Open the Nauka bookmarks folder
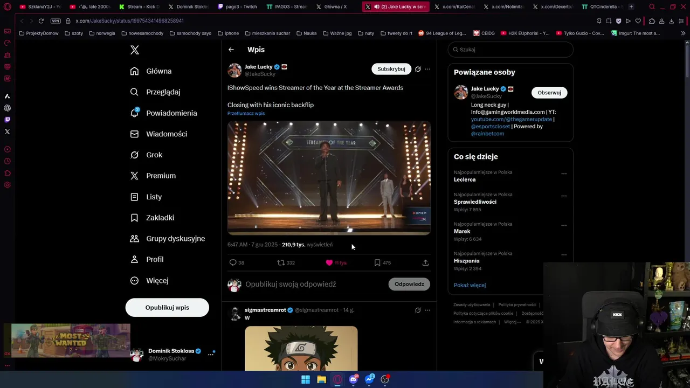The image size is (690, 388). (306, 33)
